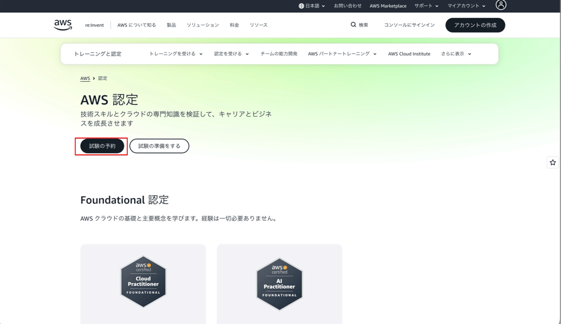The height and width of the screenshot is (324, 561).
Task: Open 製品 menu
Action: pyautogui.click(x=171, y=25)
